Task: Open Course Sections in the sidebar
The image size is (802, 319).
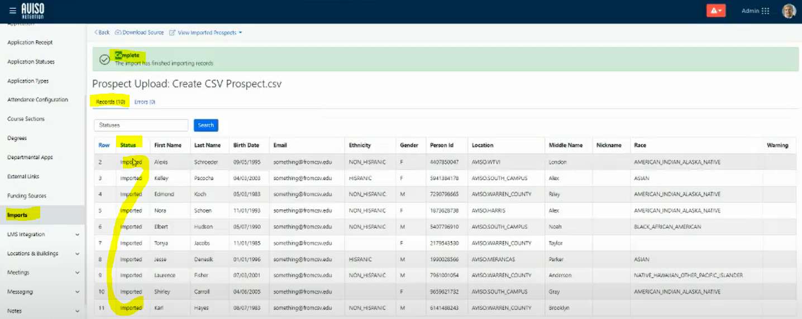Action: 26,119
